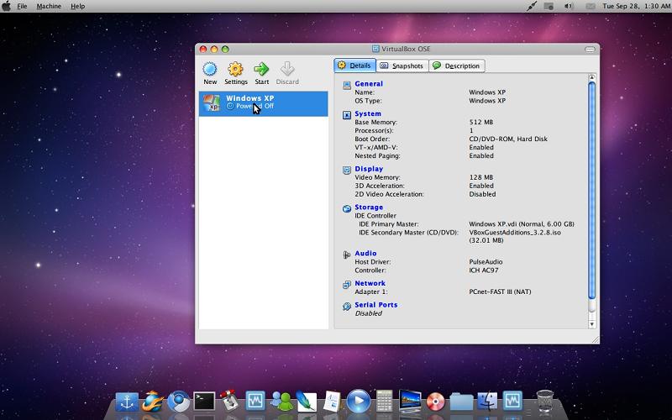The image size is (672, 420).
Task: Click the Network section heading
Action: click(370, 283)
